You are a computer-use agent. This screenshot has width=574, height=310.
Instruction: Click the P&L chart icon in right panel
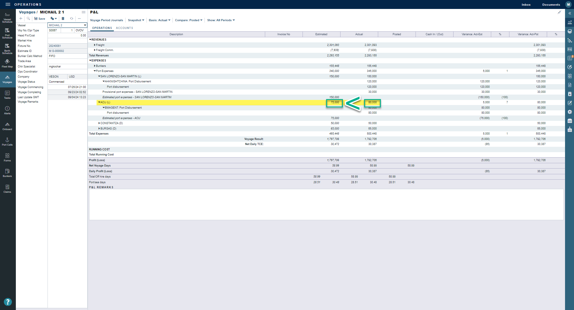tap(570, 22)
